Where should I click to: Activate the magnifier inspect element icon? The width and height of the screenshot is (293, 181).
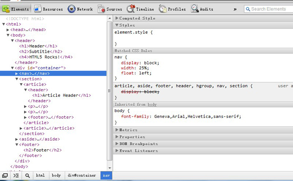(x=27, y=176)
